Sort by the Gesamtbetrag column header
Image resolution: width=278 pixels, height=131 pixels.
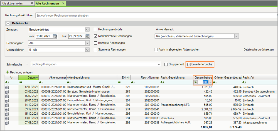coord(203,78)
